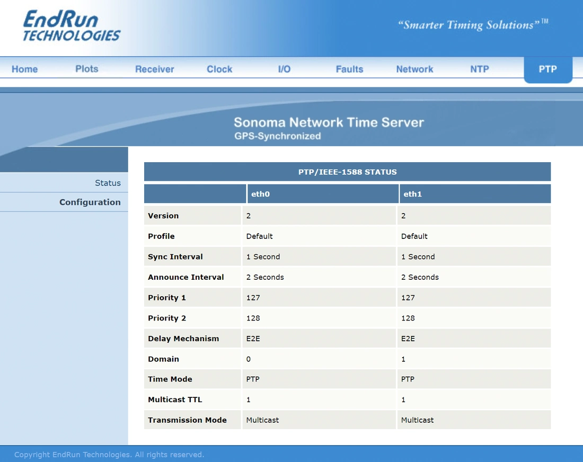Select eth0 Multicast TTL value 1

(x=249, y=399)
